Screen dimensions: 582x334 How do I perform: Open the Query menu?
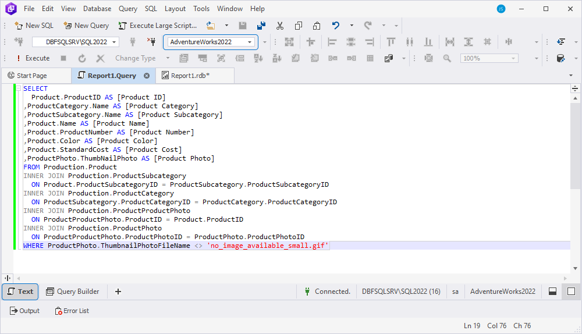(128, 9)
